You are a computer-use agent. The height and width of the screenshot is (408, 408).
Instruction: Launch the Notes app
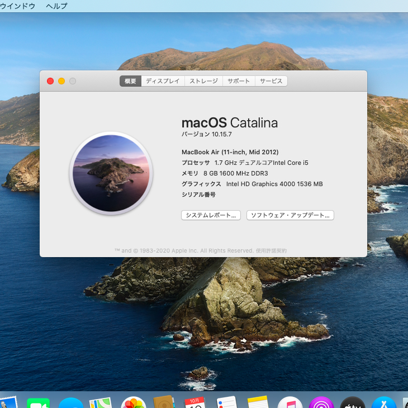pos(258,404)
